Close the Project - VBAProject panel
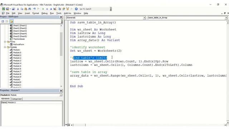 (61, 17)
